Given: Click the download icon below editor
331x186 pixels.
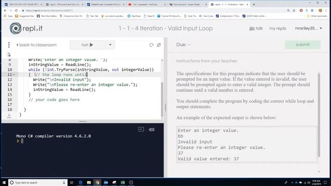Looking at the screenshot, I should 9,115.
